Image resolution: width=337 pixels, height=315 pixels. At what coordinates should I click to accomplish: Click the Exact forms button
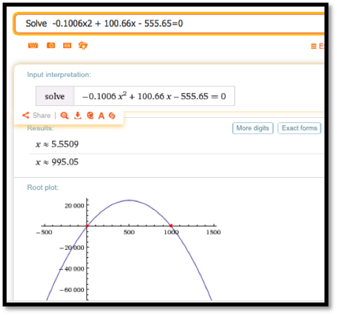(299, 128)
